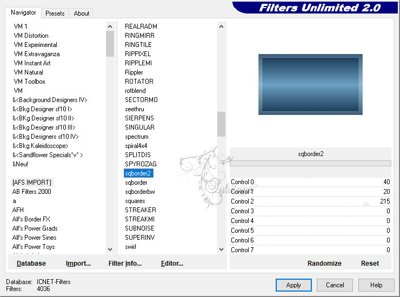This screenshot has width=400, height=297.
Task: Adjust the Control 1 slider
Action: pyautogui.click(x=310, y=192)
